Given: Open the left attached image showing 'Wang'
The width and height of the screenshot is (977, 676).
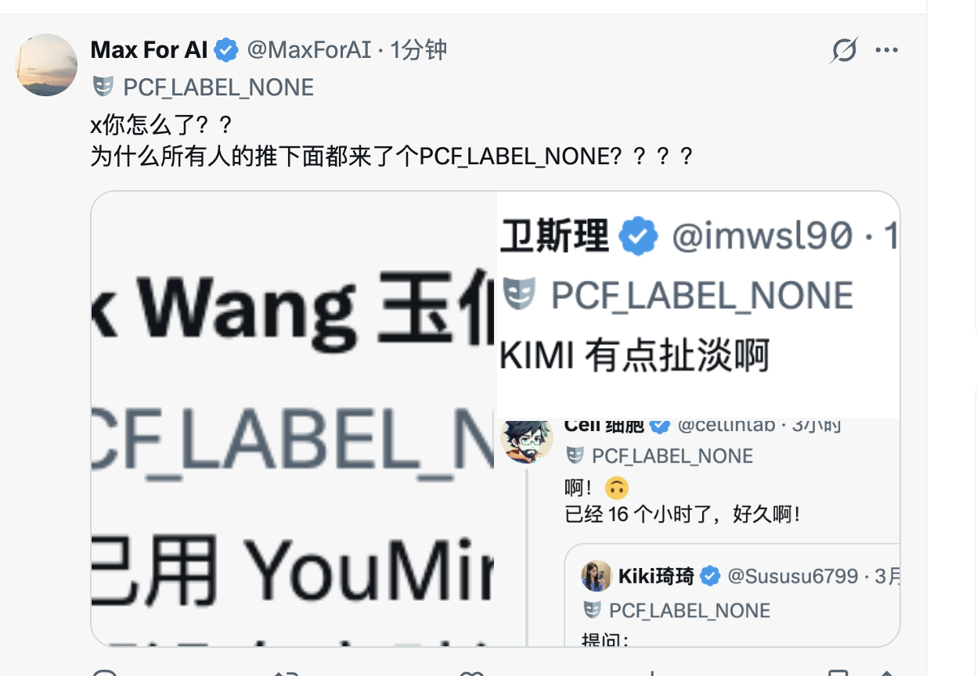Looking at the screenshot, I should tap(293, 419).
